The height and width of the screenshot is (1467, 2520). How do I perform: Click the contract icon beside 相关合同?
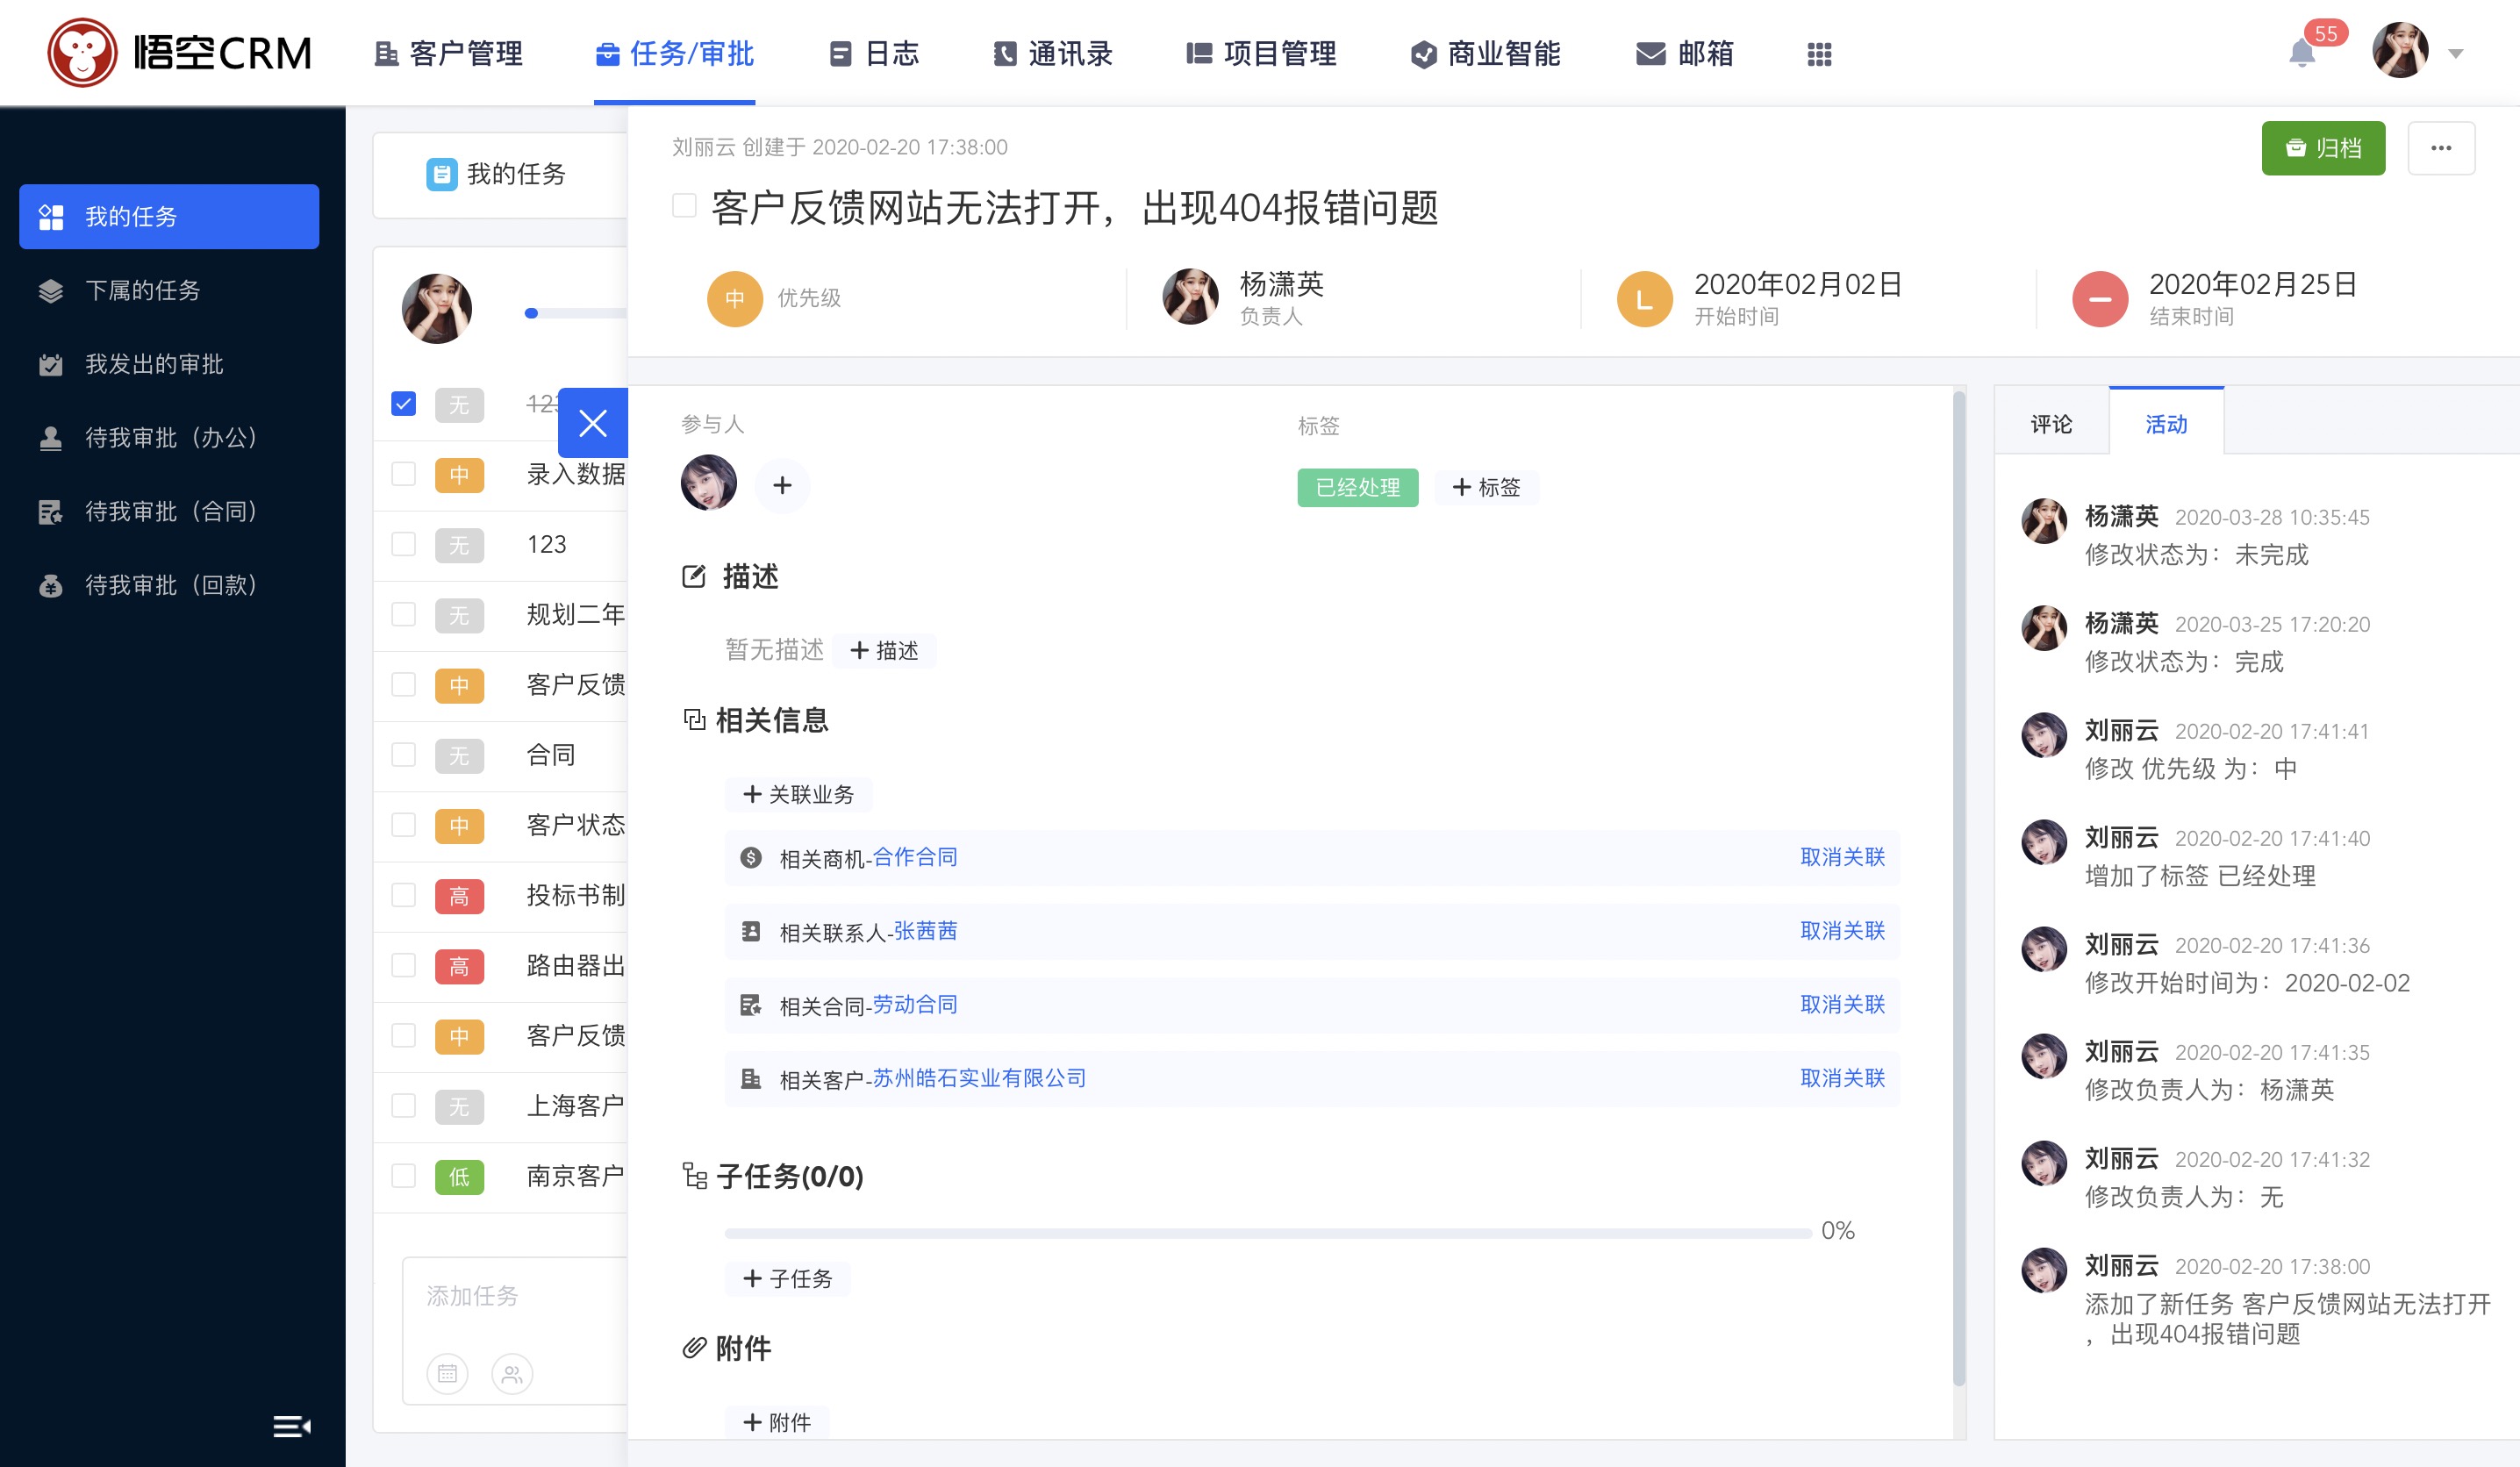tap(751, 1005)
